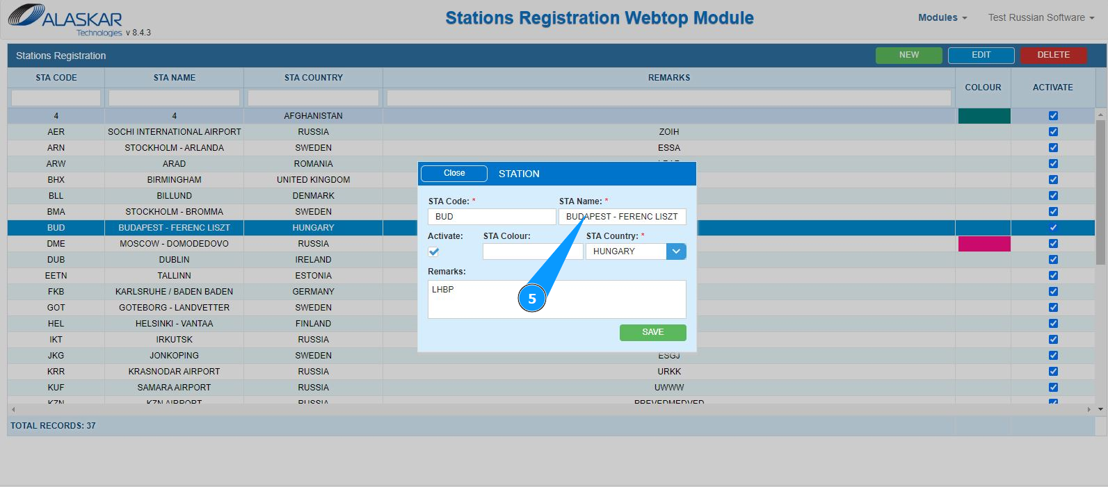Sort by STA CODE column header
The height and width of the screenshot is (487, 1108).
tap(56, 78)
